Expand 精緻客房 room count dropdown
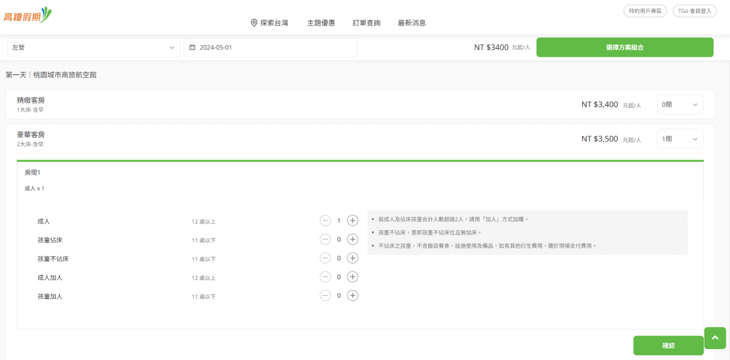 680,105
